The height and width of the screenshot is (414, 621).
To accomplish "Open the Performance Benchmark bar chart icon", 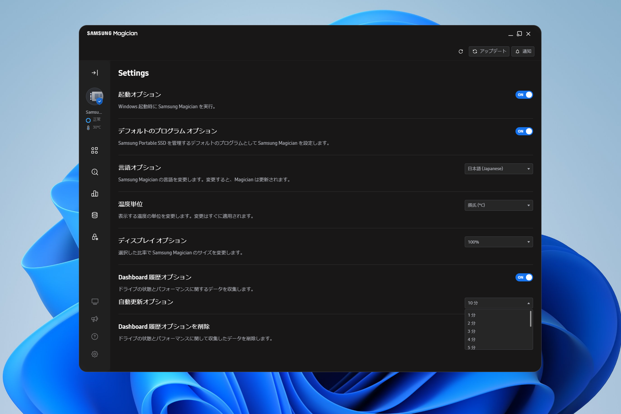I will click(x=95, y=193).
